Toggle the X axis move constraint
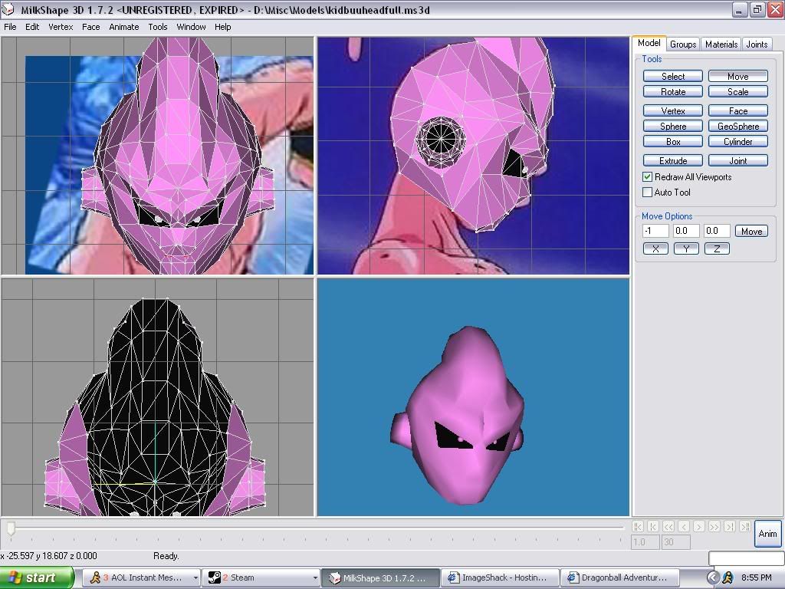 click(x=655, y=248)
